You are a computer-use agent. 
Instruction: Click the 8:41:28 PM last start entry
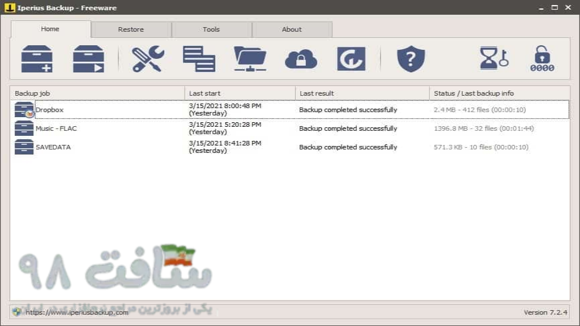[225, 147]
